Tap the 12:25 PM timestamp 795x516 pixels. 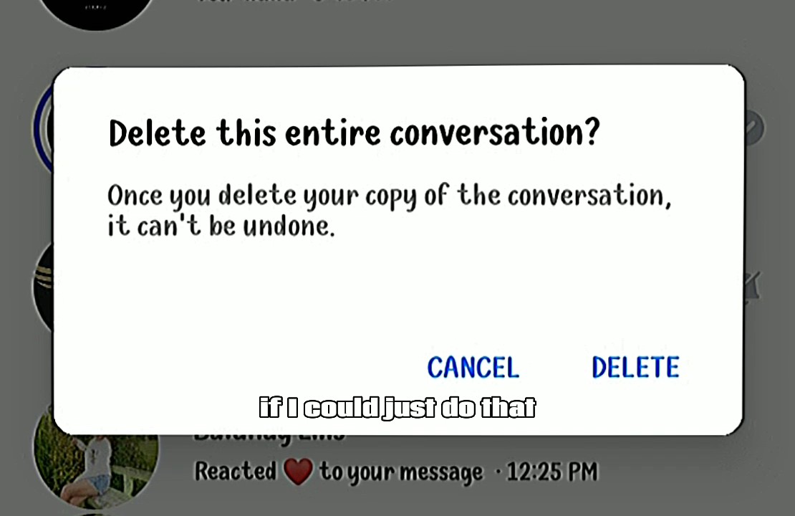(552, 472)
